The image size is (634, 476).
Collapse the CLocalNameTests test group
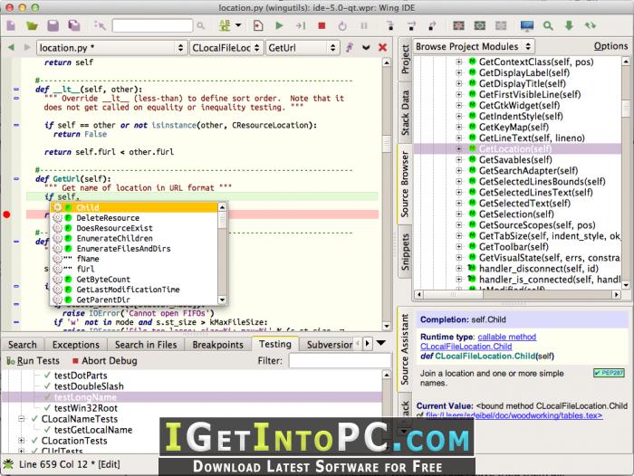tap(22, 419)
